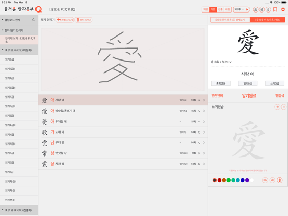
Task: Click the 중학생용 tag button
Action: coord(221,83)
